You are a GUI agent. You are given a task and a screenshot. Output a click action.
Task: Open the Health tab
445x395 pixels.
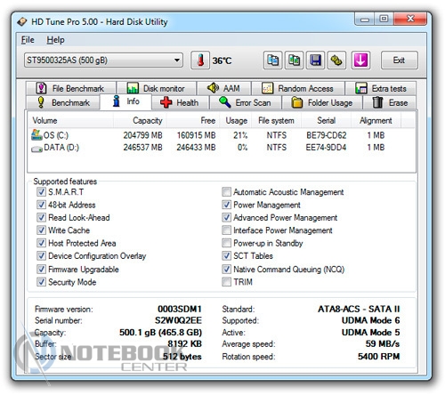pyautogui.click(x=180, y=102)
